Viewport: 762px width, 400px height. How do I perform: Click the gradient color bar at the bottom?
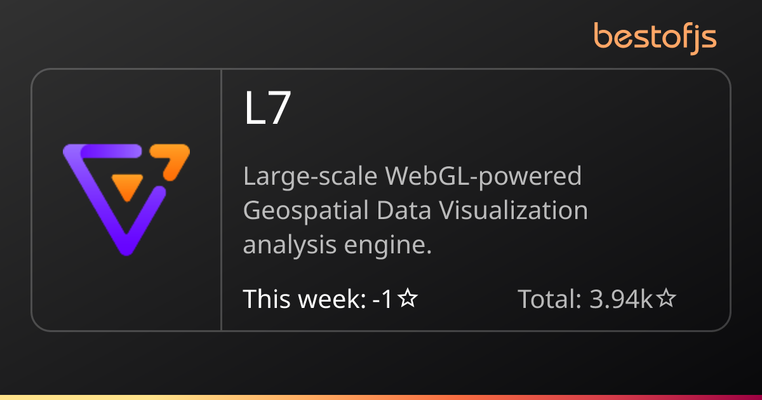pyautogui.click(x=381, y=397)
